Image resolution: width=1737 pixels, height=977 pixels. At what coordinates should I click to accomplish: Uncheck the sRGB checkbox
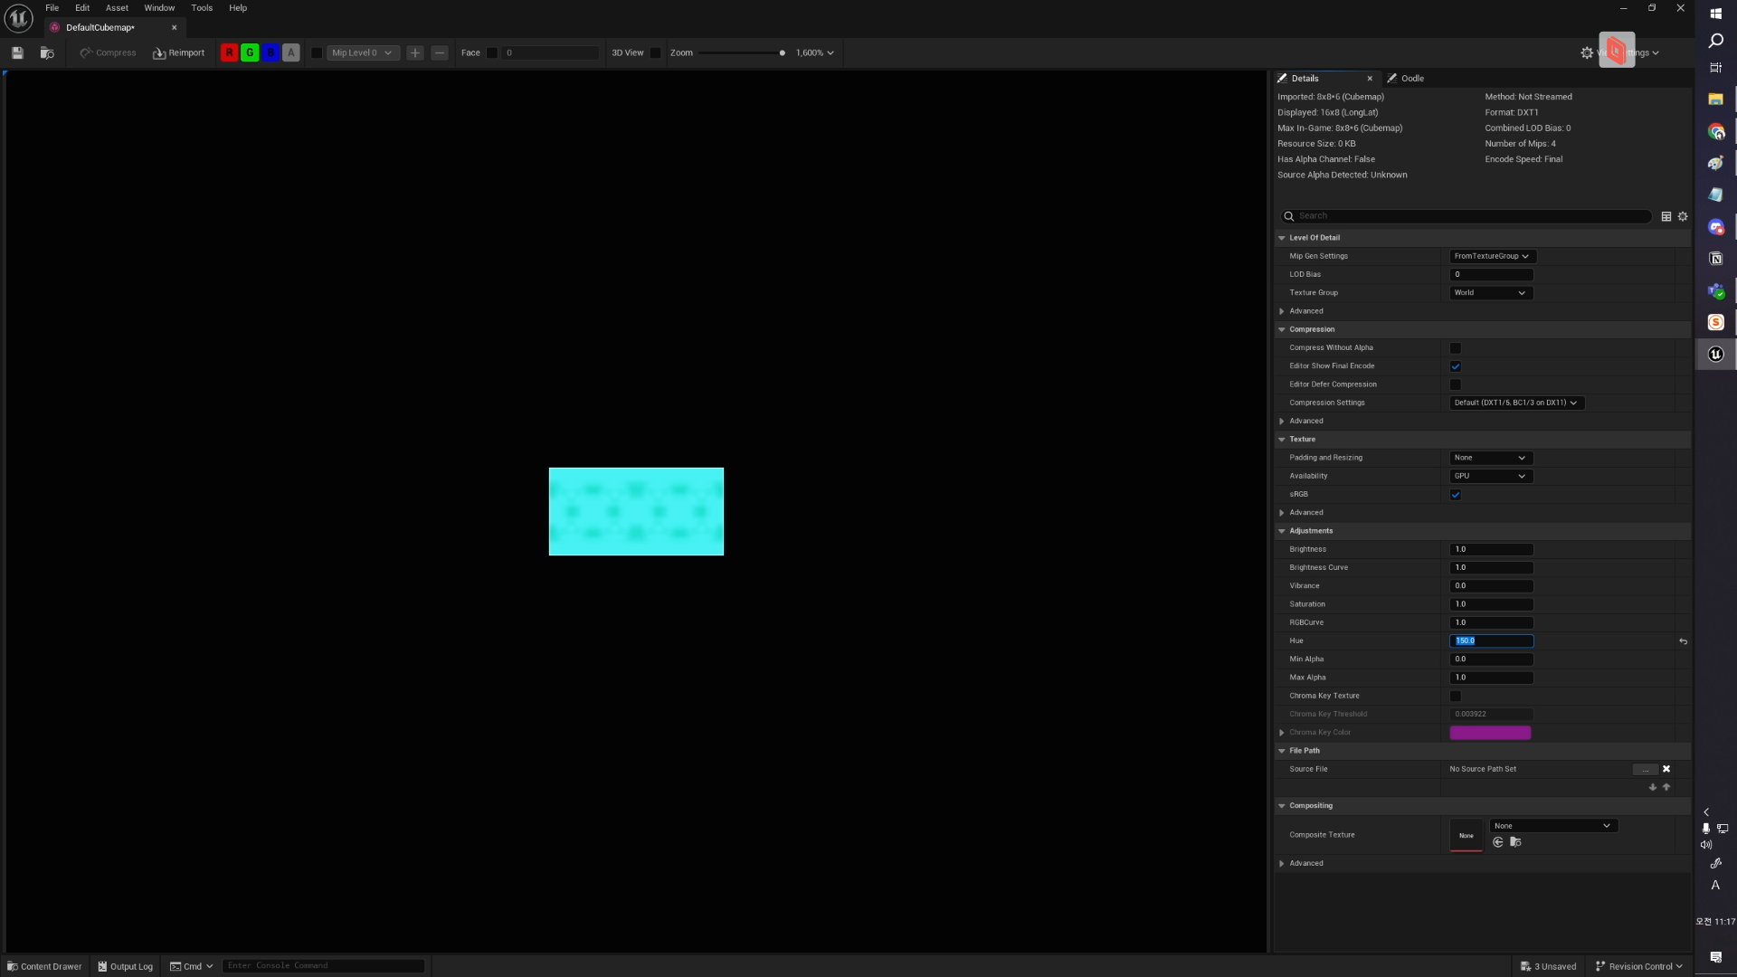tap(1456, 495)
